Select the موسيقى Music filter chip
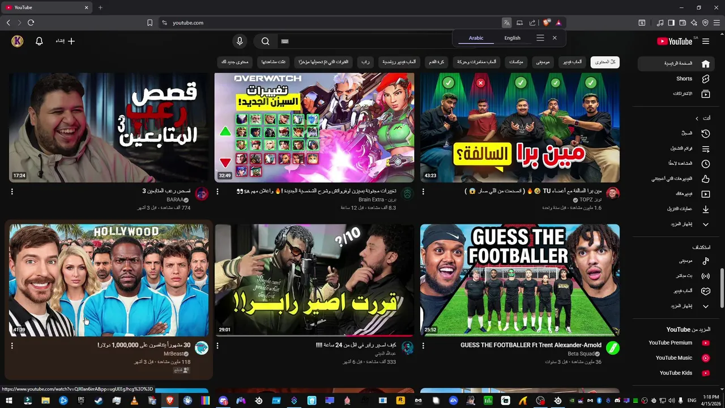The width and height of the screenshot is (725, 408). (543, 62)
